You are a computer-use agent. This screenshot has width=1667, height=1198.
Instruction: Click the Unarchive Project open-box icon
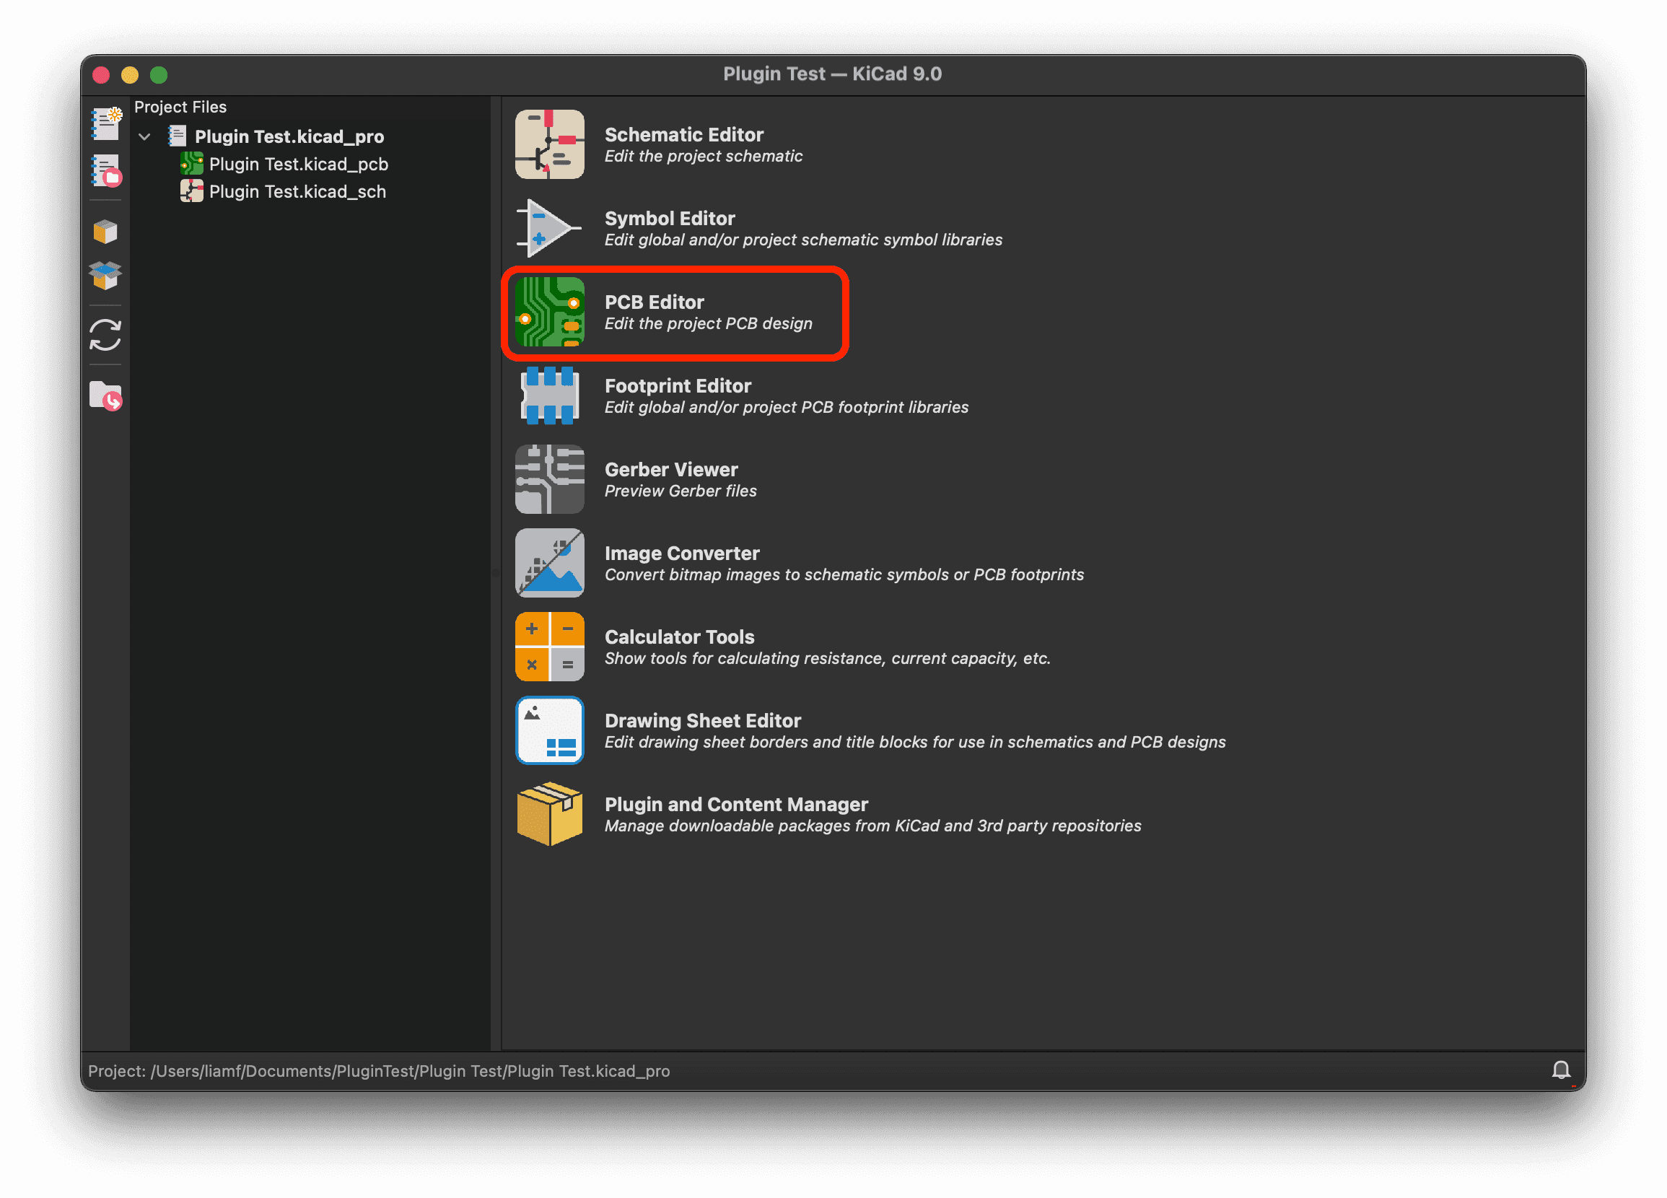tap(106, 276)
